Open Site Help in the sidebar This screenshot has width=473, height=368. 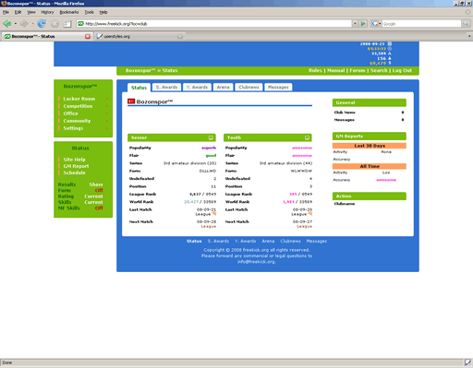[x=74, y=160]
